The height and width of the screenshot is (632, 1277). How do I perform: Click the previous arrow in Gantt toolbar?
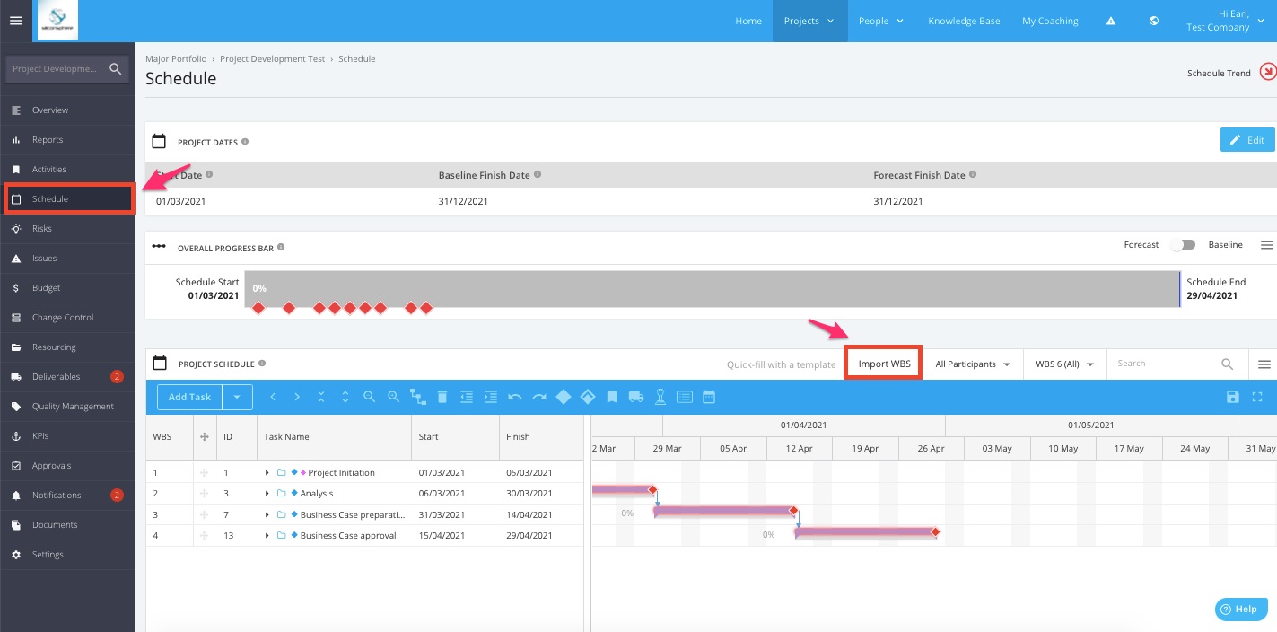273,397
